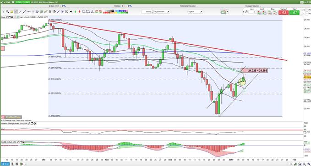The height and width of the screenshot is (166, 311).
Task: Open the Täglich timeframe dropdown
Action: click(x=195, y=12)
